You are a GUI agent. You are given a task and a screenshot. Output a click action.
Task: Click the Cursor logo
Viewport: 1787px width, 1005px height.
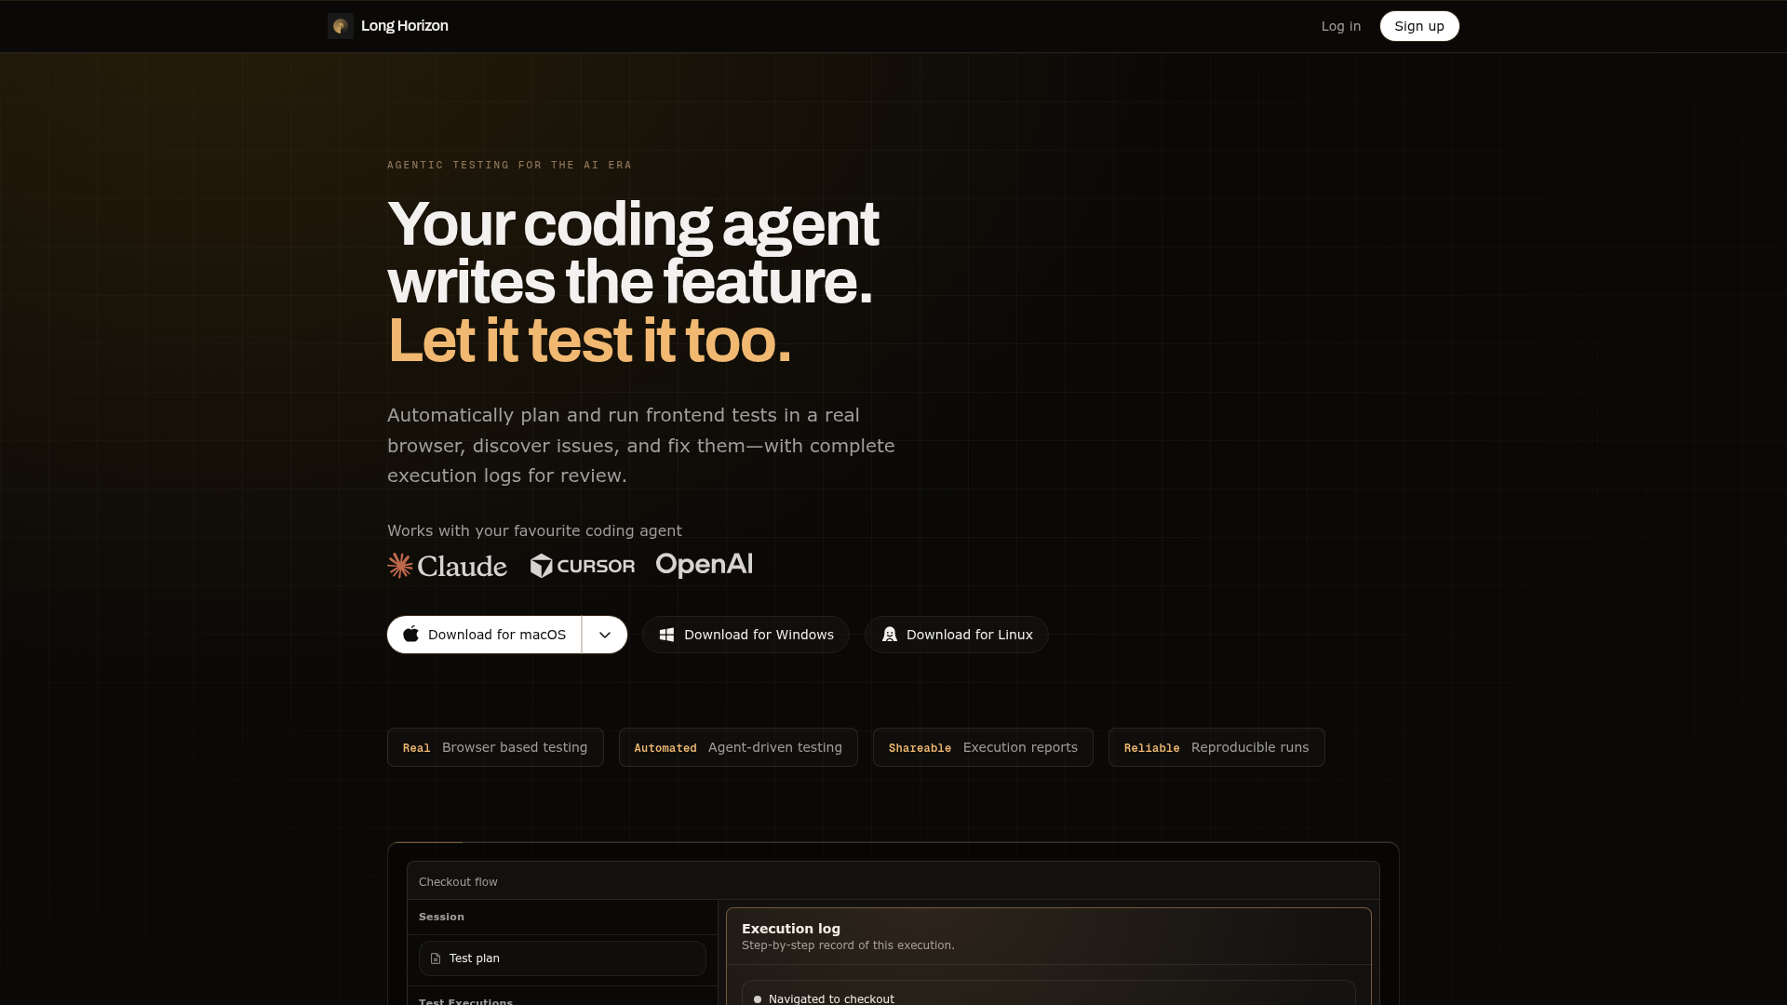[583, 566]
